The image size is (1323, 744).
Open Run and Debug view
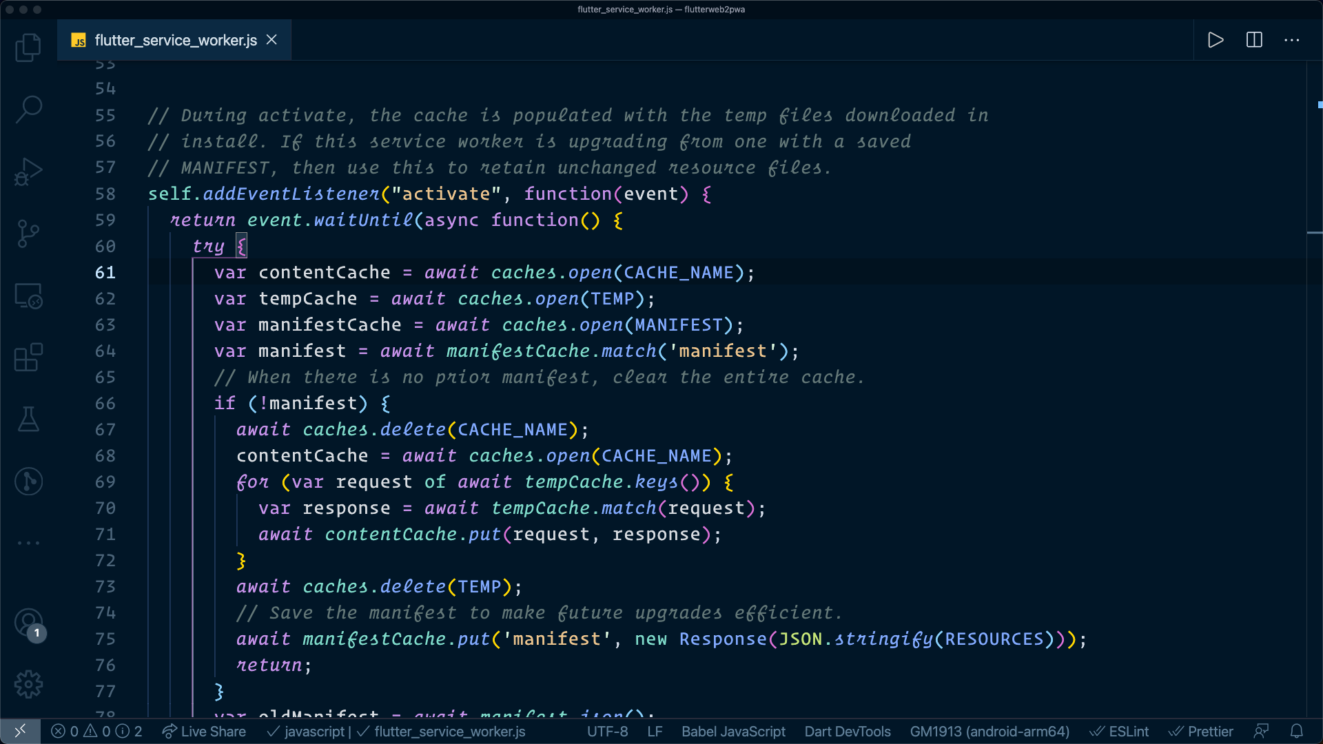[x=28, y=172]
